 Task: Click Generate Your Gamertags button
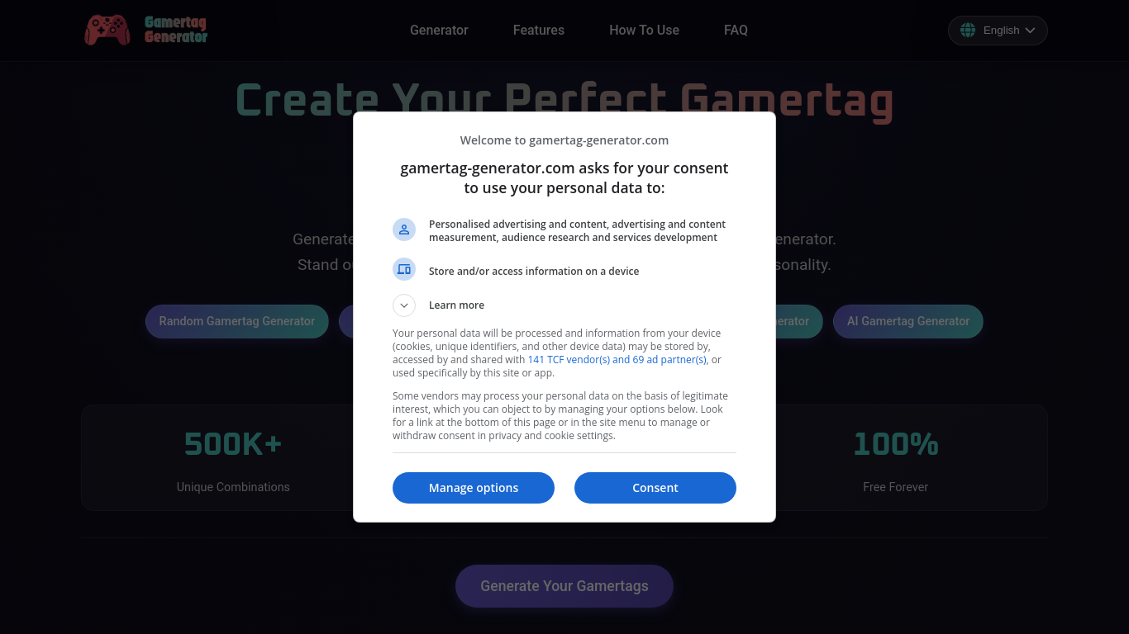point(564,586)
